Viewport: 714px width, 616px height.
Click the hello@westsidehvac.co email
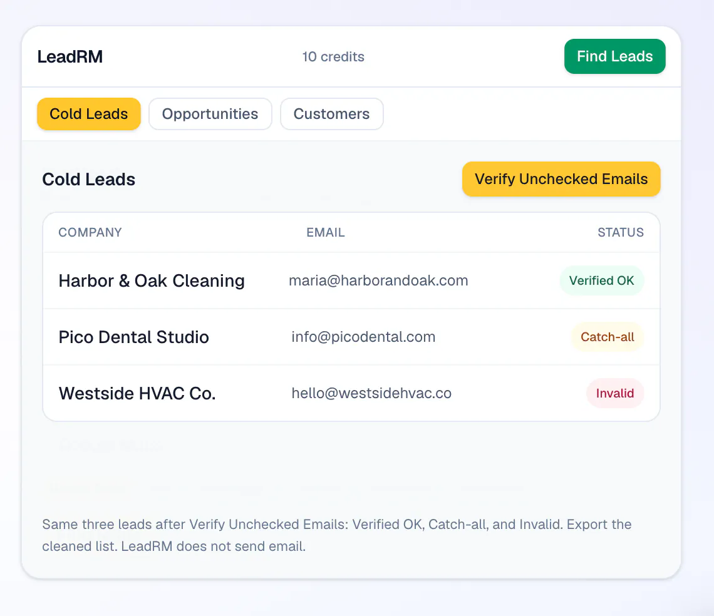[x=371, y=393]
